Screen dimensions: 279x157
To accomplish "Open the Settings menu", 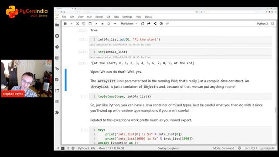I will [127, 17].
